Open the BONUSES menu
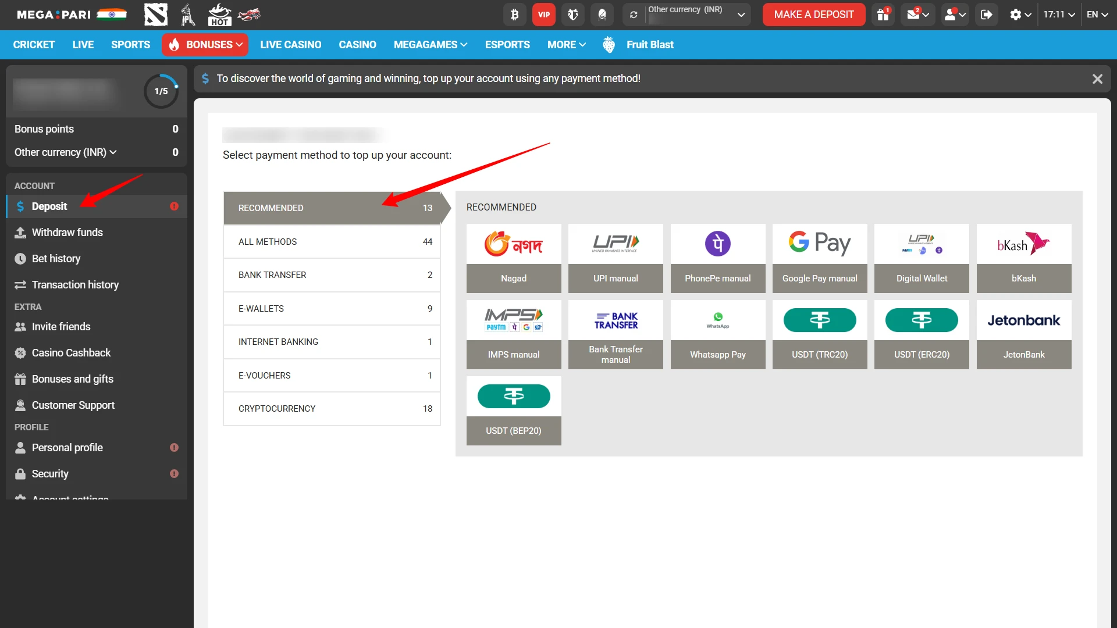The image size is (1117, 628). [205, 44]
